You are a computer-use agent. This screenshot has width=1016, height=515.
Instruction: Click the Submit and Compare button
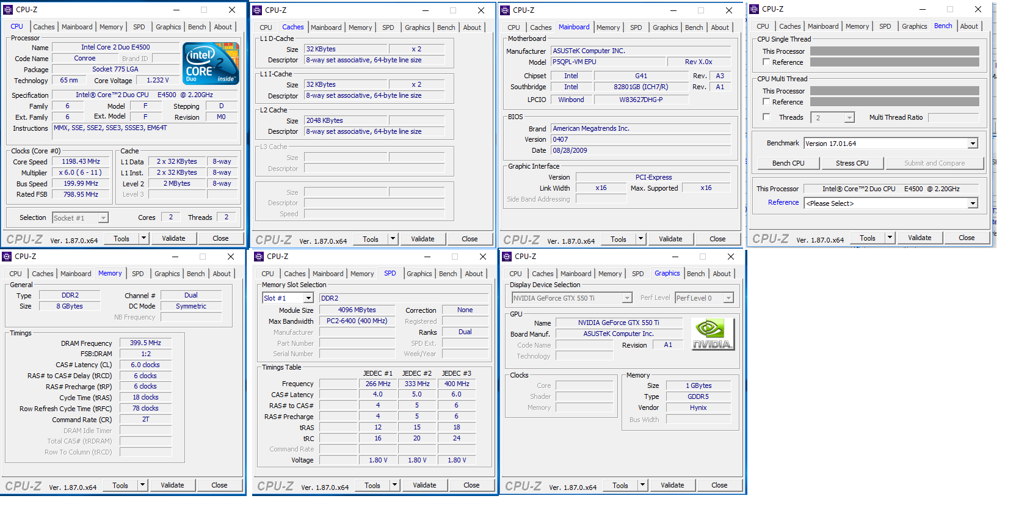(x=934, y=163)
